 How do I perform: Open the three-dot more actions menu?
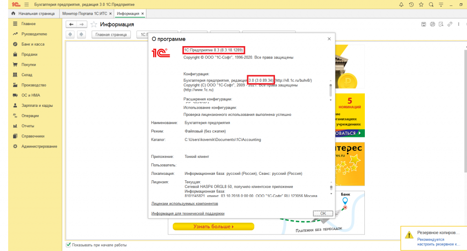tap(459, 24)
